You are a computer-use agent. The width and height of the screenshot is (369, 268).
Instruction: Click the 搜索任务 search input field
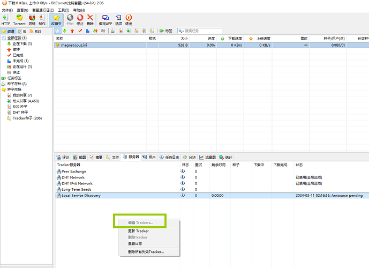(x=201, y=31)
